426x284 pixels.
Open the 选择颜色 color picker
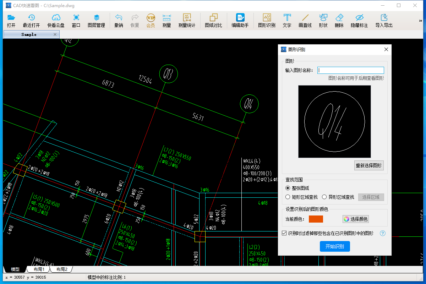tap(355, 219)
